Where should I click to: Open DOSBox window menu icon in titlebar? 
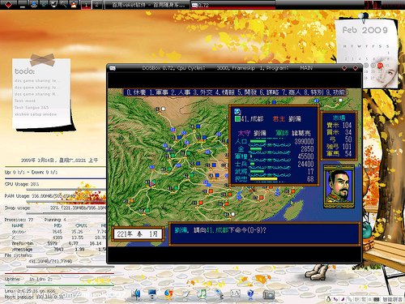pyautogui.click(x=112, y=68)
